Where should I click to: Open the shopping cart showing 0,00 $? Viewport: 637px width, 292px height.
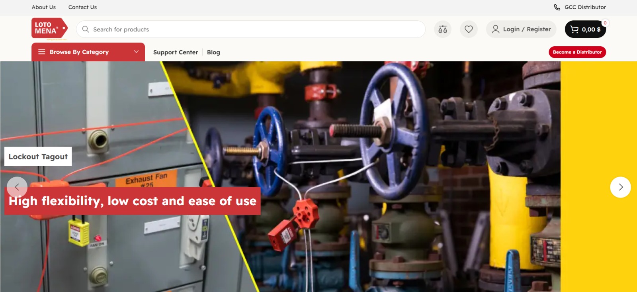coord(585,29)
